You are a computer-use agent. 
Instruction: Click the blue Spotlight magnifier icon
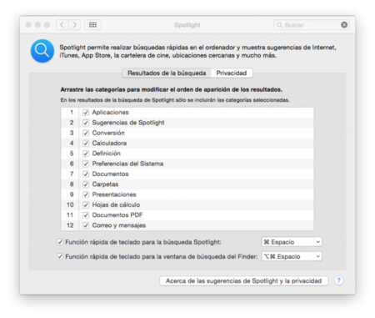point(42,51)
